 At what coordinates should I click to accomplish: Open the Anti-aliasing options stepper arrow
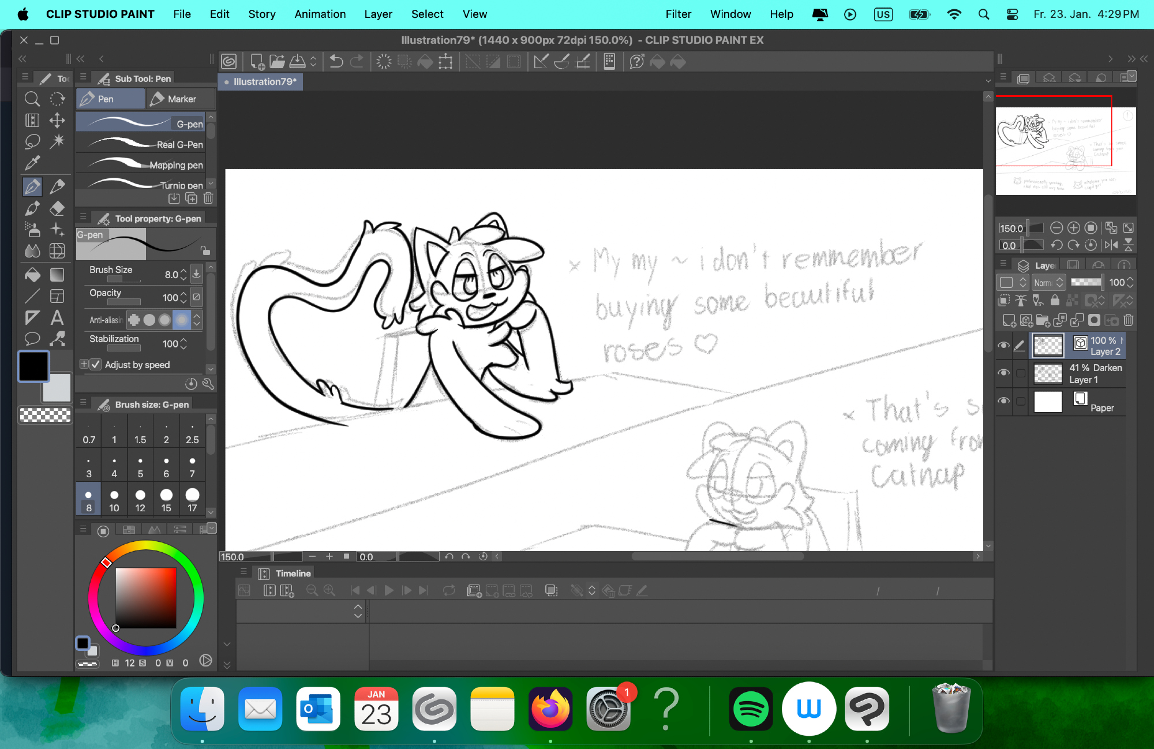coord(197,320)
